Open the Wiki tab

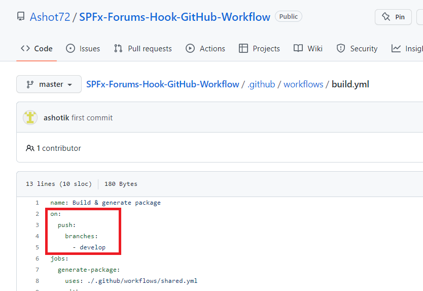(308, 49)
